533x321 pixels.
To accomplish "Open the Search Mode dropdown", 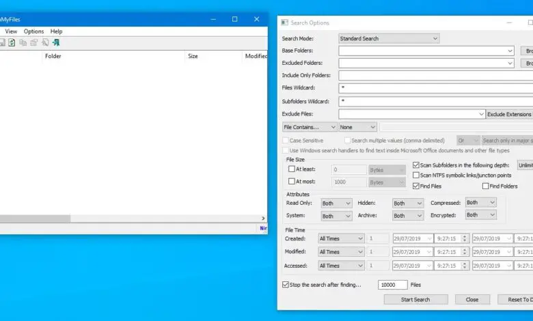I will (x=389, y=38).
